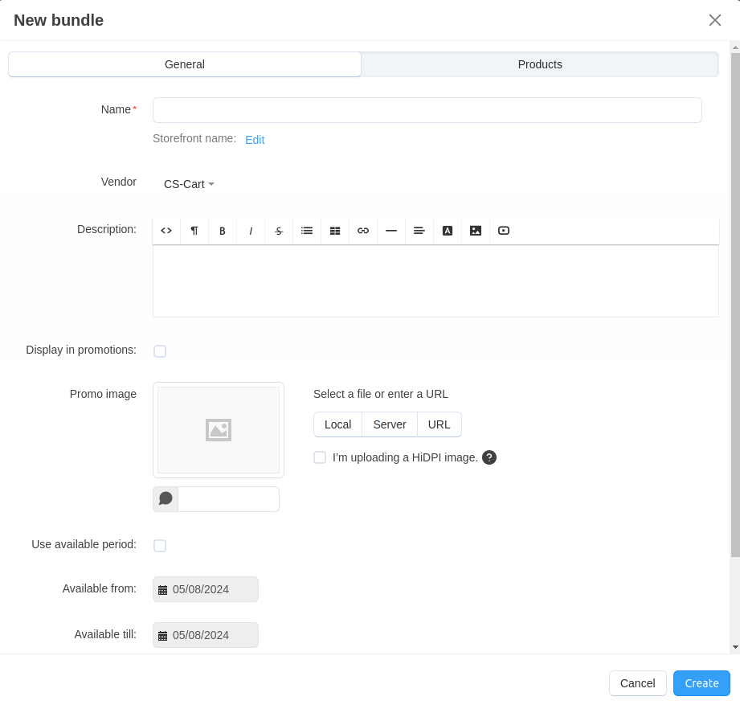Check I'm uploading a HiDPI image

click(x=320, y=457)
